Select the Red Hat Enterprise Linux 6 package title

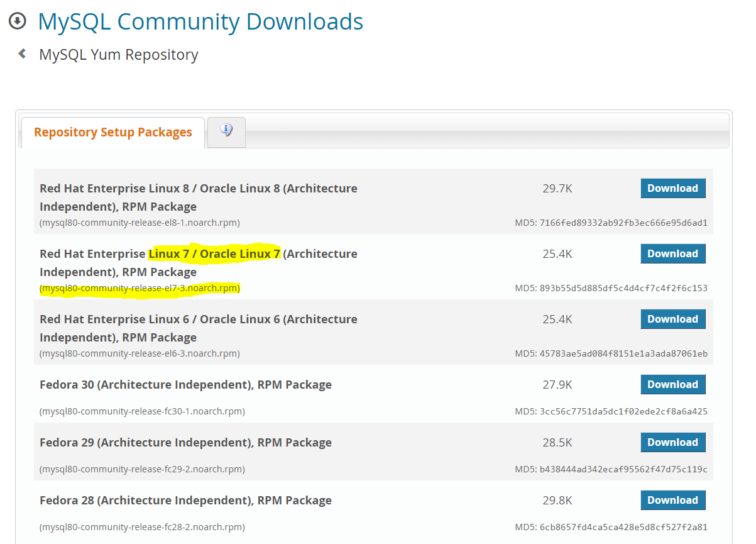(x=199, y=328)
